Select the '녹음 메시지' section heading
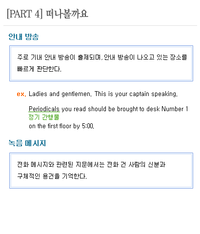The width and height of the screenshot is (200, 234). coord(27,143)
